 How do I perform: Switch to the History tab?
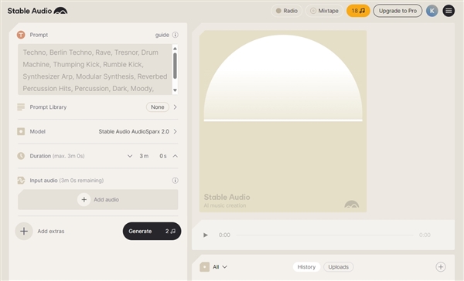(x=306, y=267)
